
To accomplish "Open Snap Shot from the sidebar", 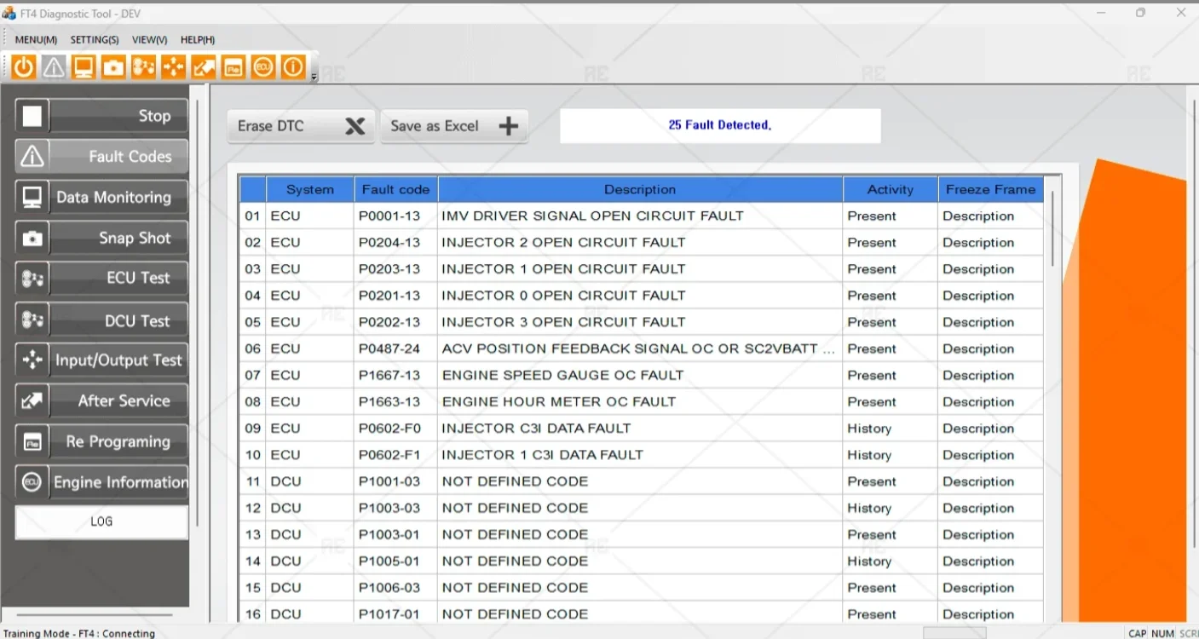I will [101, 239].
